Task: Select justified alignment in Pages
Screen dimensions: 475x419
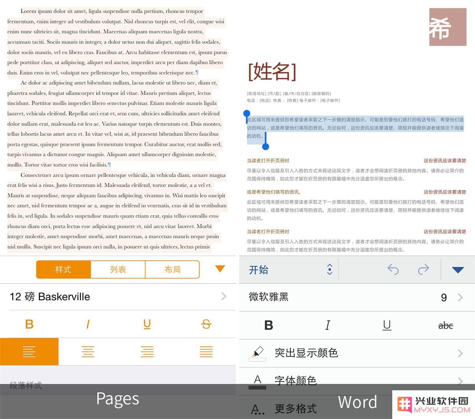Action: click(206, 352)
